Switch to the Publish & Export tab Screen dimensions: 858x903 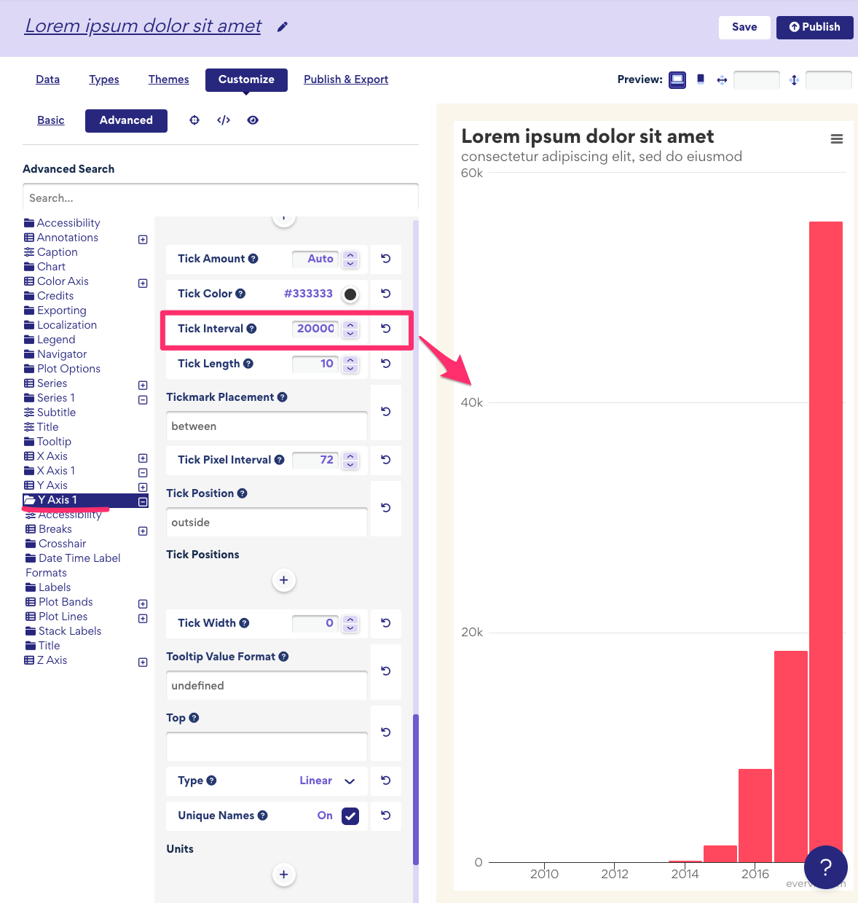click(346, 79)
